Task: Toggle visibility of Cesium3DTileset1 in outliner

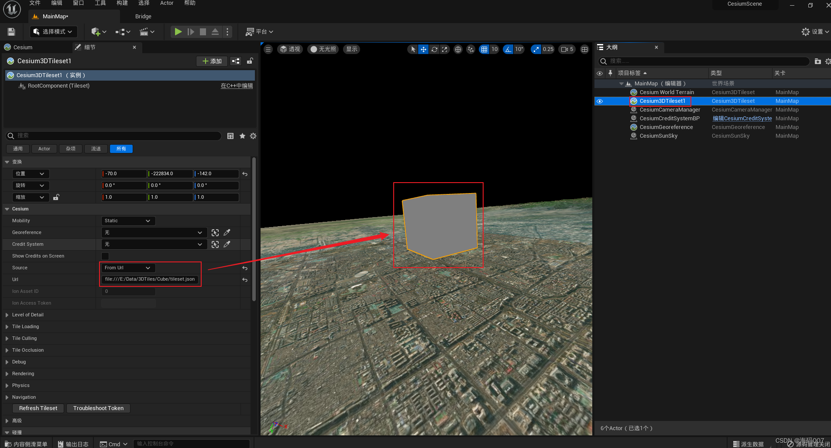Action: pyautogui.click(x=599, y=101)
